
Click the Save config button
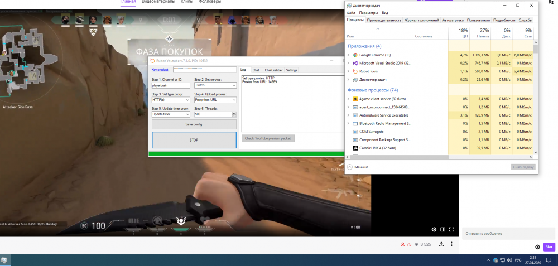pos(194,124)
